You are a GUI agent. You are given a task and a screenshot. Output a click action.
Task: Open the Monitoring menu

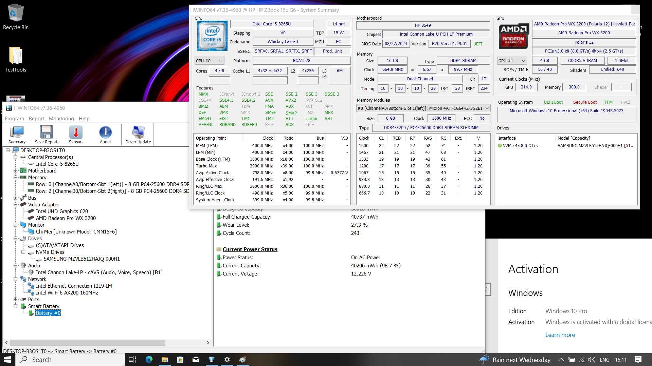click(61, 119)
